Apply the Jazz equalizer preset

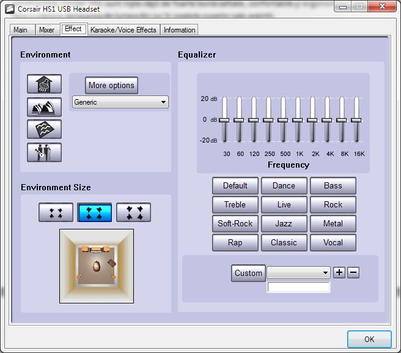(284, 223)
